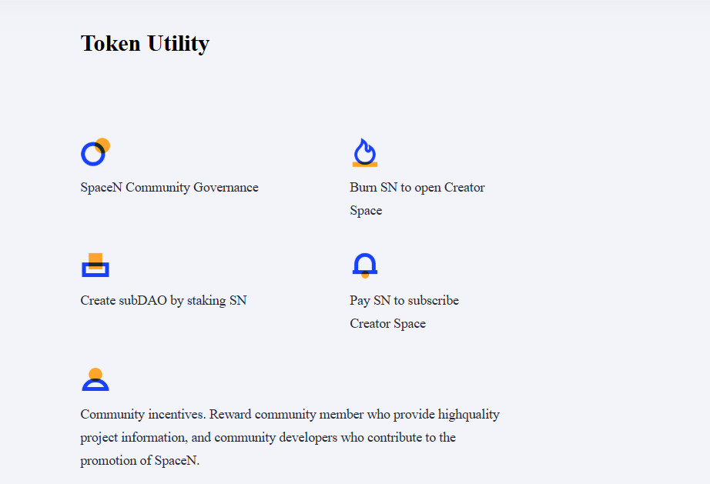The image size is (710, 484).
Task: Click "Burn SN to open Creator" text
Action: tap(417, 187)
